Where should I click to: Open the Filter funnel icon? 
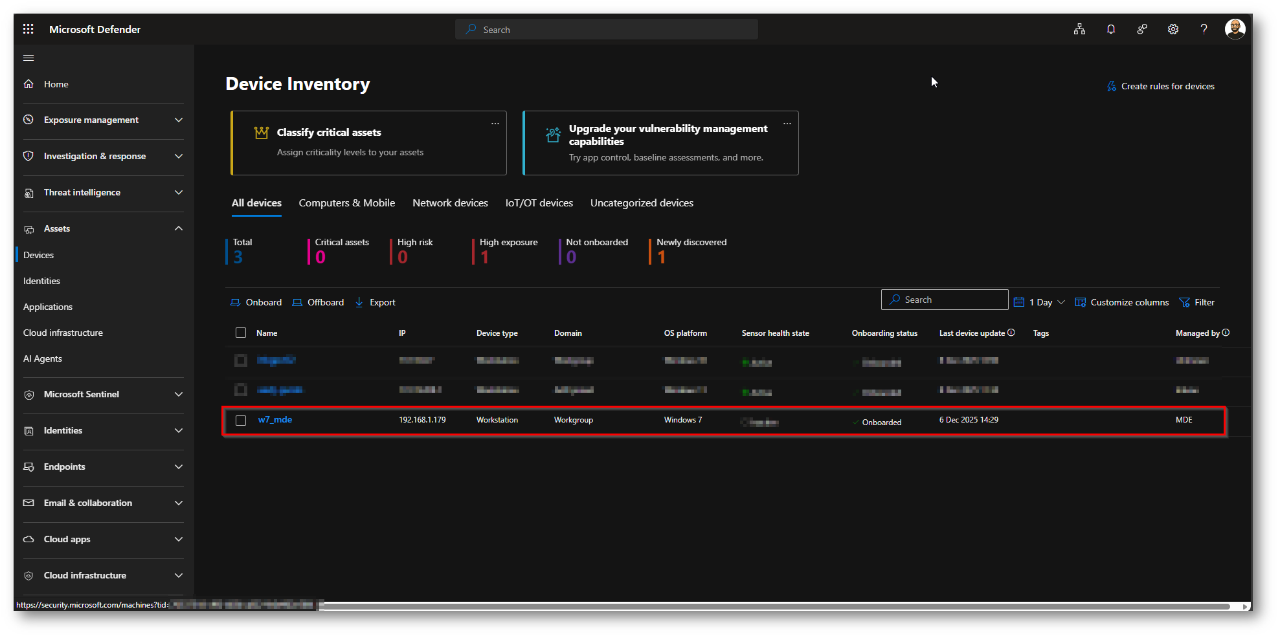(1184, 302)
